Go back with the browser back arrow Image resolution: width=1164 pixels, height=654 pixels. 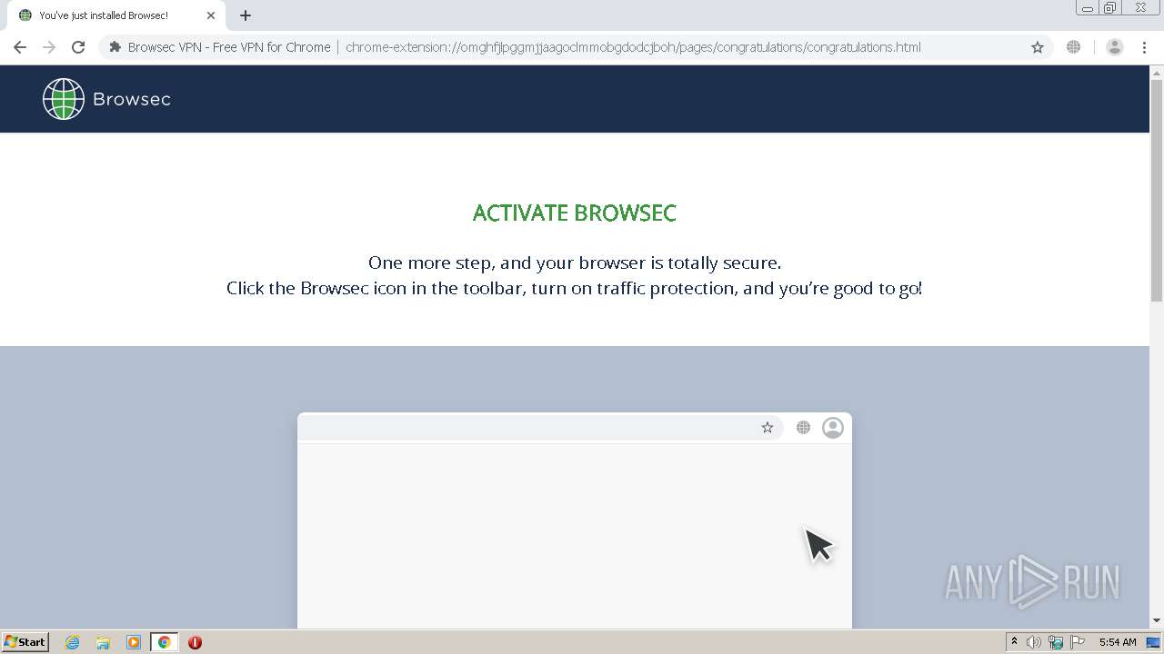tap(20, 47)
